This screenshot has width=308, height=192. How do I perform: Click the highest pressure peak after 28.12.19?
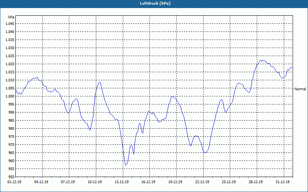(x=261, y=60)
